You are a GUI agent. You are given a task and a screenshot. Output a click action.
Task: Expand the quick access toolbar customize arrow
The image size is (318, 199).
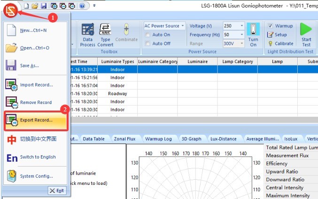tap(94, 6)
